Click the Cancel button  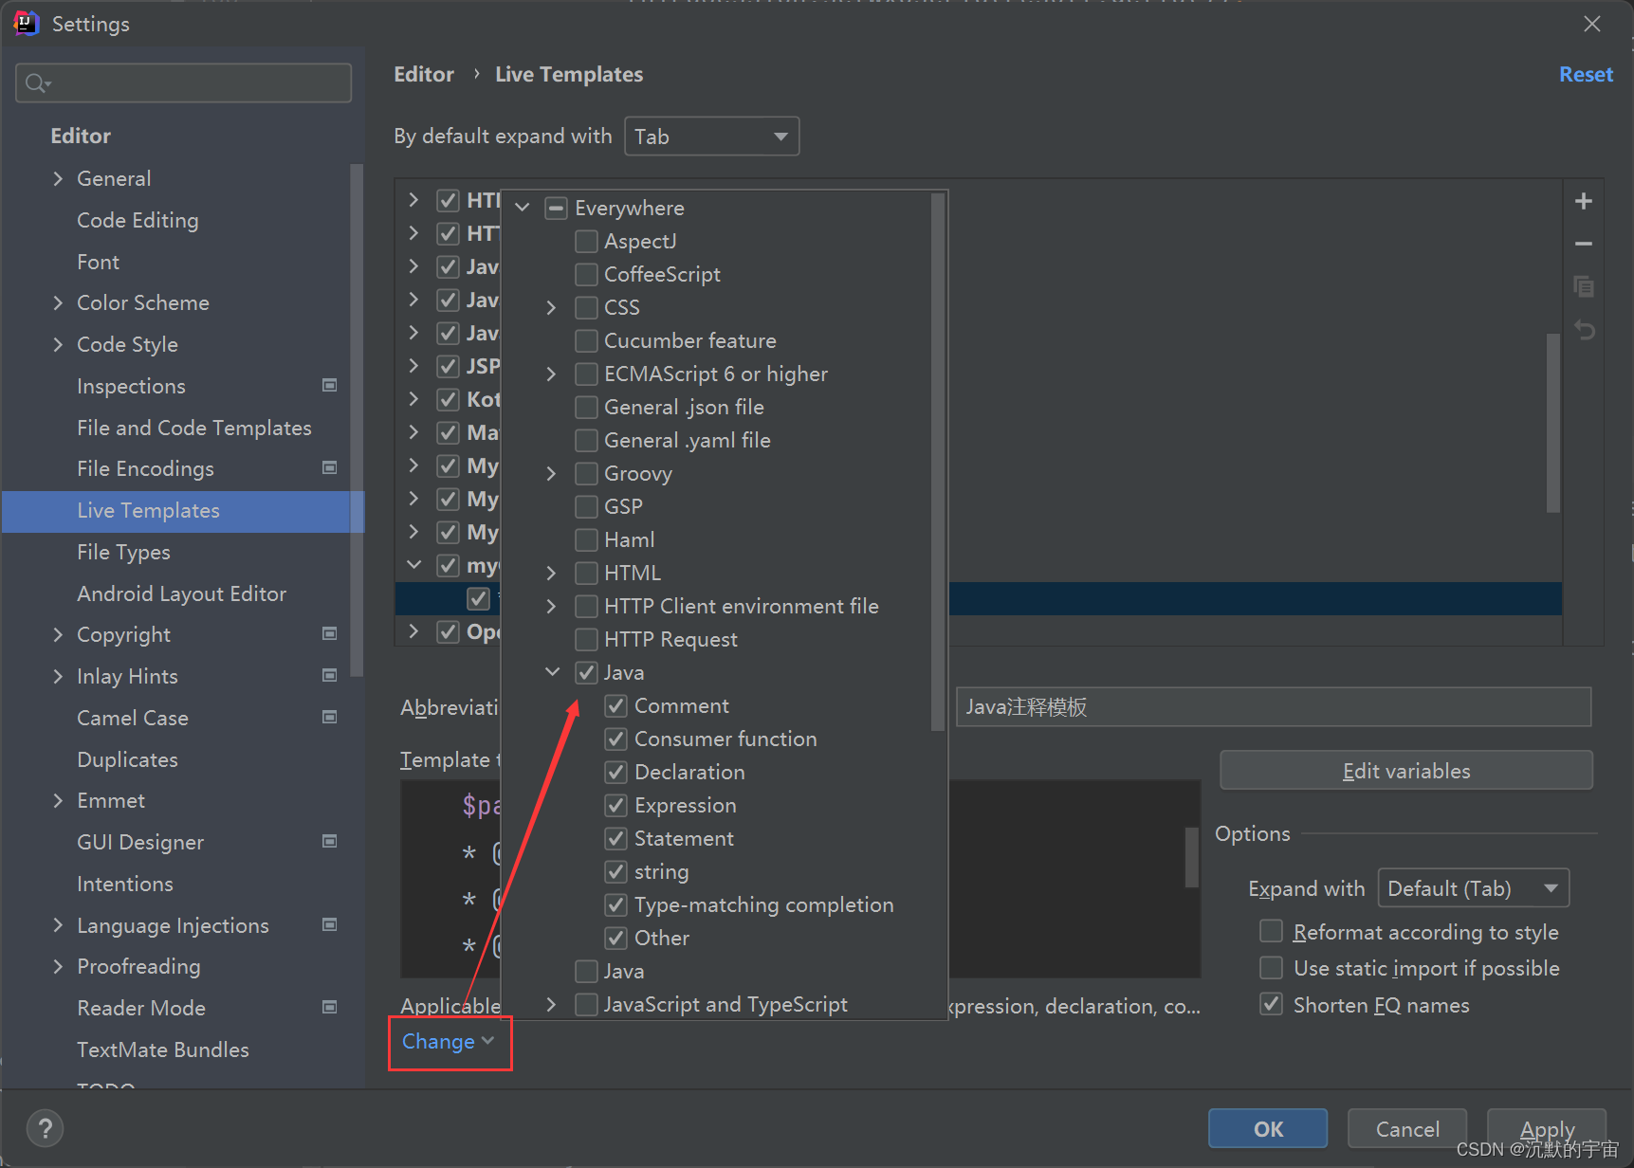pyautogui.click(x=1406, y=1128)
